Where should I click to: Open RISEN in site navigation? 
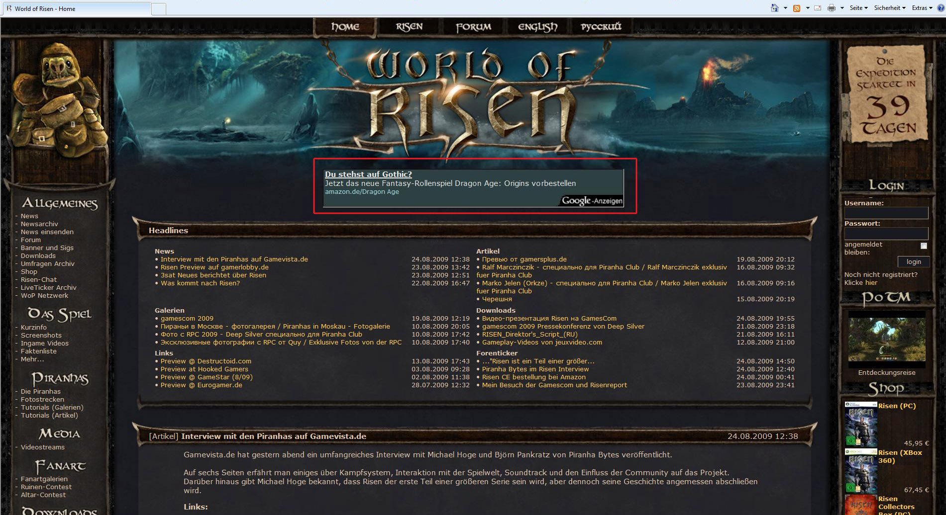[x=409, y=27]
